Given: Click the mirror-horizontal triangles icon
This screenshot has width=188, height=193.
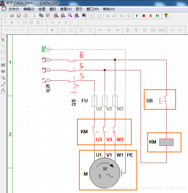Looking at the screenshot, I should click(x=122, y=16).
